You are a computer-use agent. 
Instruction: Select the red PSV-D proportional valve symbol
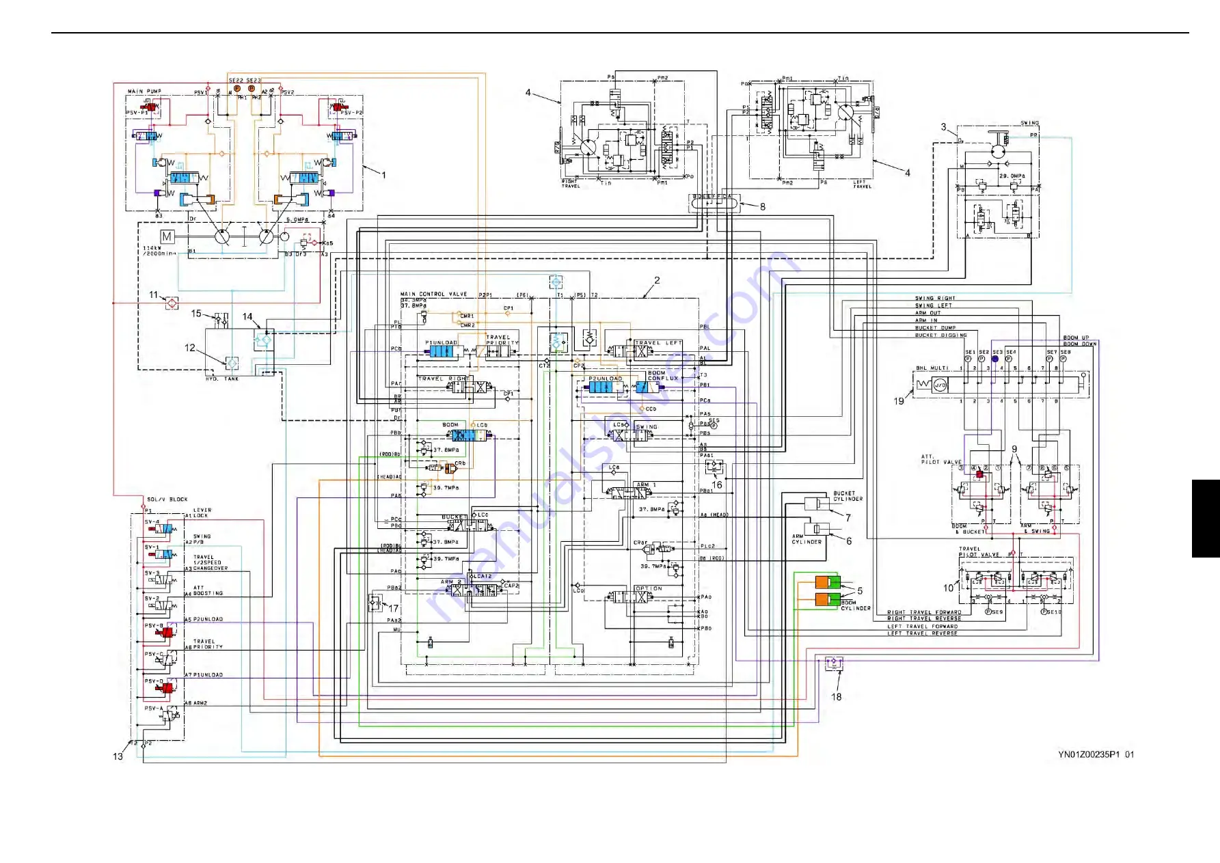[x=165, y=688]
